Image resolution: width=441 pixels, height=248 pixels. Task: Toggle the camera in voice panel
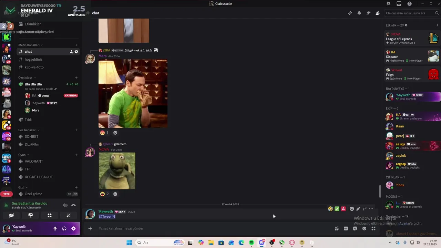pos(11,215)
